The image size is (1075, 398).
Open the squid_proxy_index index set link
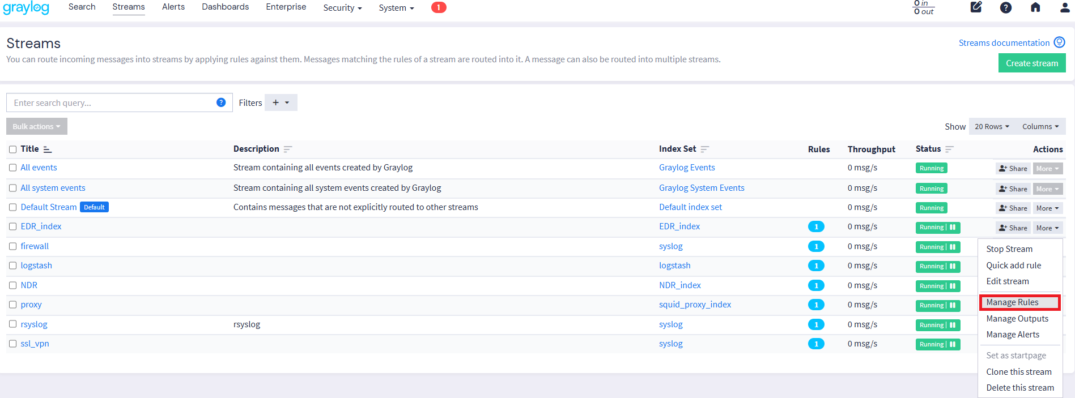tap(695, 305)
